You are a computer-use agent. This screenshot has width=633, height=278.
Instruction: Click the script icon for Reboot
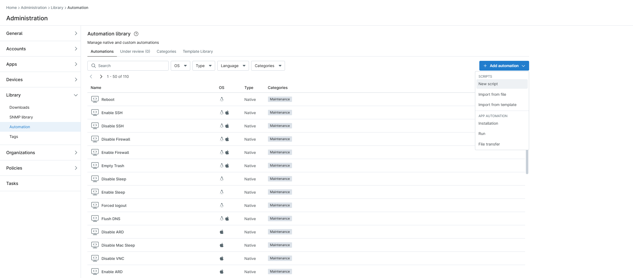95,99
